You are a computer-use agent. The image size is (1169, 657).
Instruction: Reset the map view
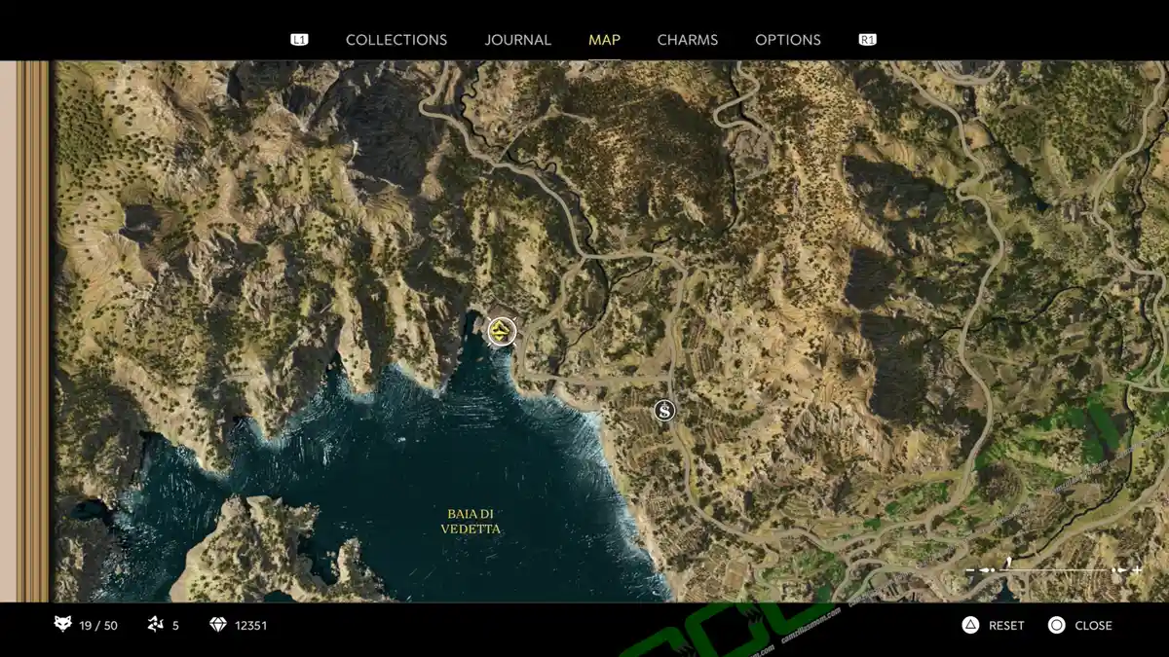click(x=1006, y=626)
